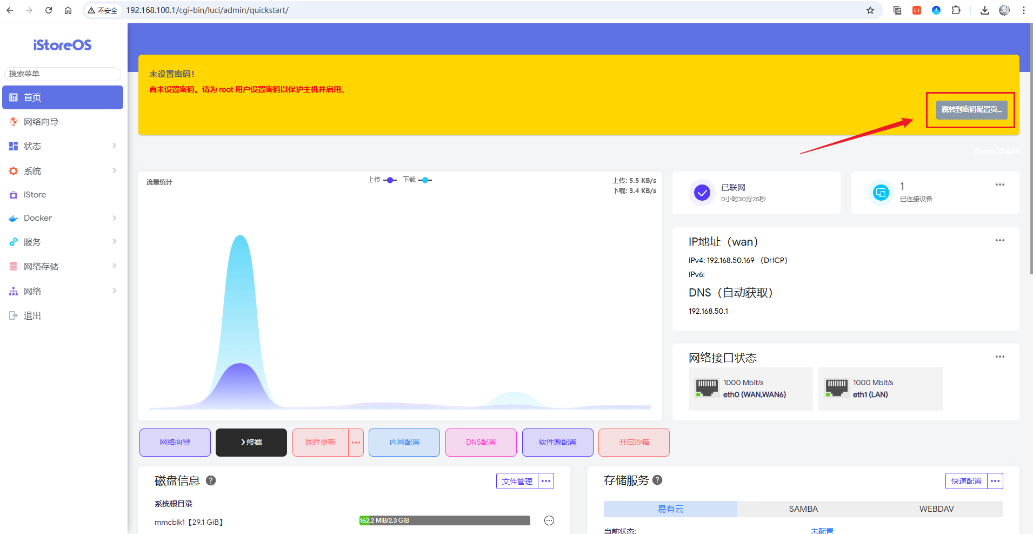Open mmcblk1 disk options circle icon
The height and width of the screenshot is (534, 1033).
pos(549,520)
